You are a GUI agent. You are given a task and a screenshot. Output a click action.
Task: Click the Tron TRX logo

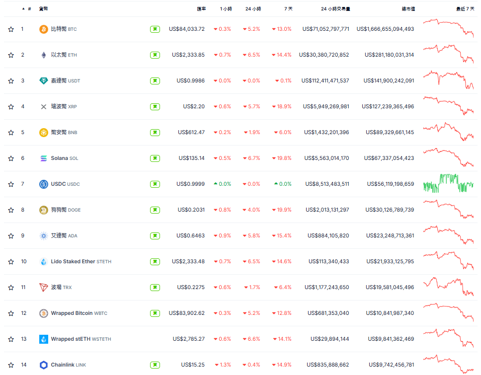[44, 287]
